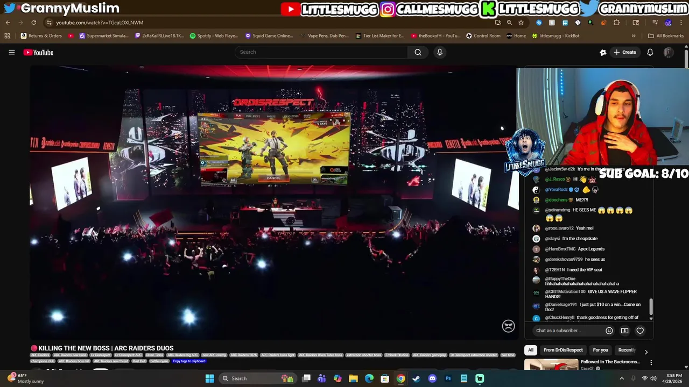Open the littlesmugg - KickBot bookmark

click(556, 36)
